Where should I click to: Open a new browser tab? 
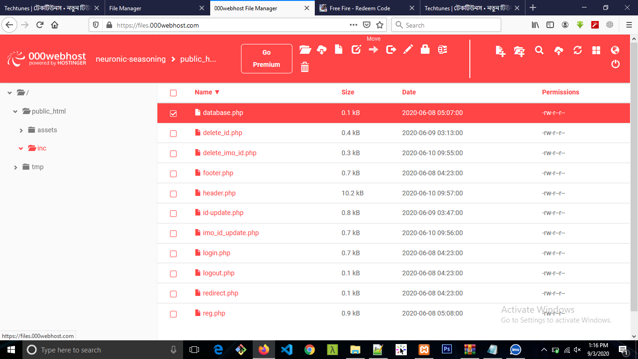[533, 8]
